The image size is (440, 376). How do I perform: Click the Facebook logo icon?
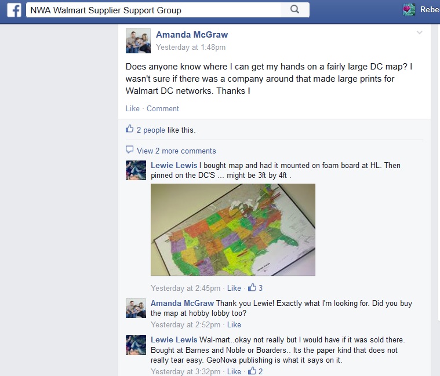coord(14,10)
